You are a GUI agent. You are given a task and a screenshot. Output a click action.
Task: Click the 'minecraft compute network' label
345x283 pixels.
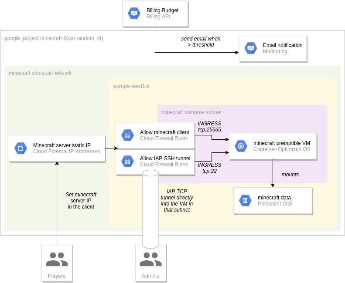(x=40, y=73)
